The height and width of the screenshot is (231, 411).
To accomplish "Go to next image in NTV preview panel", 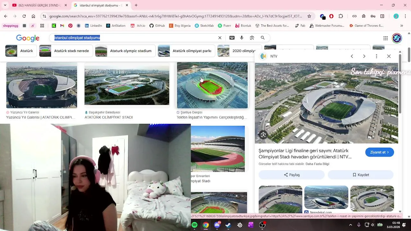I will pyautogui.click(x=364, y=56).
